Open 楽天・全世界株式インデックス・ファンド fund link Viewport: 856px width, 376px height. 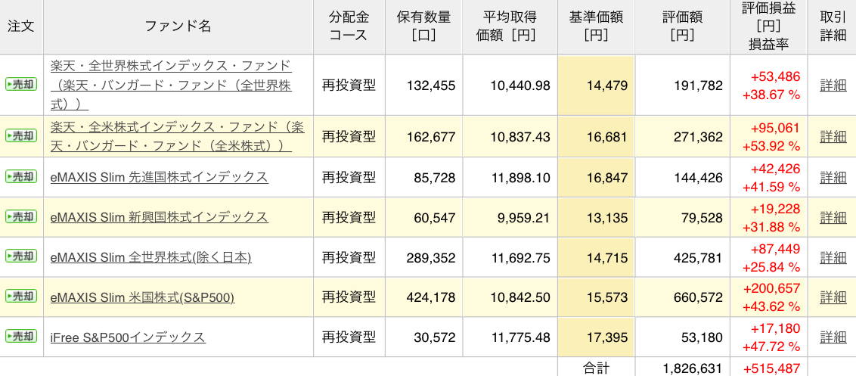coord(172,85)
